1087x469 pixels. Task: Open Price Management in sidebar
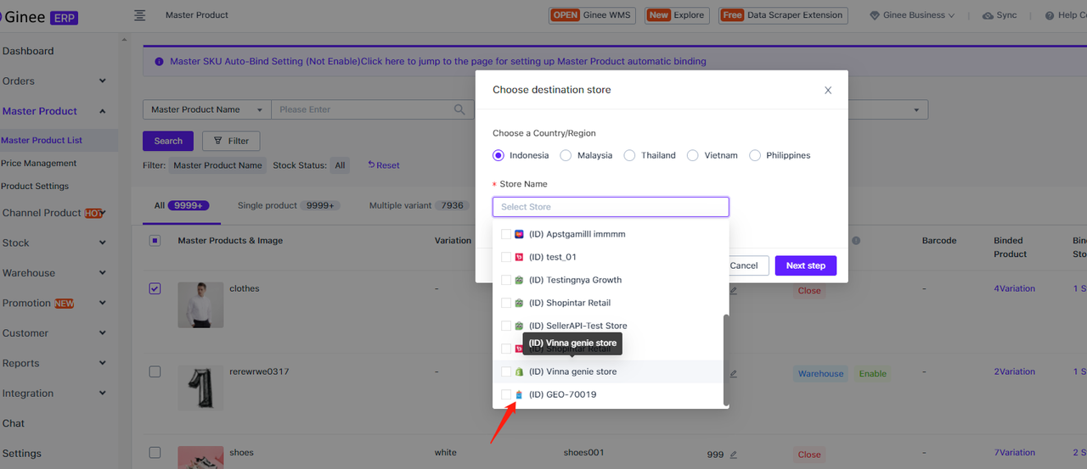pos(39,164)
